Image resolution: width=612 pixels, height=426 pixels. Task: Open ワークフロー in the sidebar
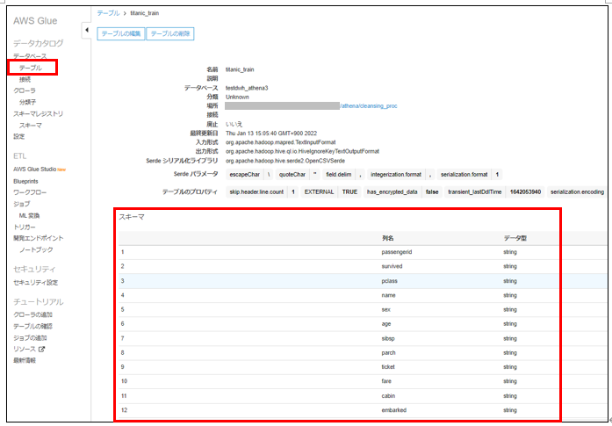click(x=30, y=192)
